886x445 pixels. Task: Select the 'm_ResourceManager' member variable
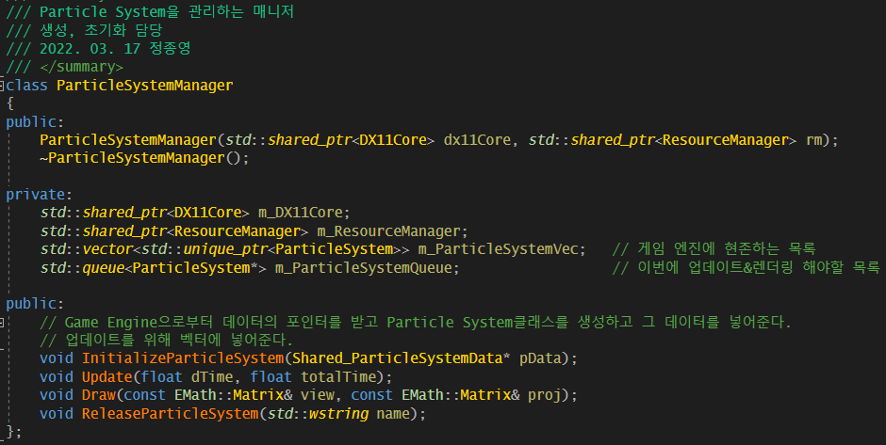click(388, 231)
